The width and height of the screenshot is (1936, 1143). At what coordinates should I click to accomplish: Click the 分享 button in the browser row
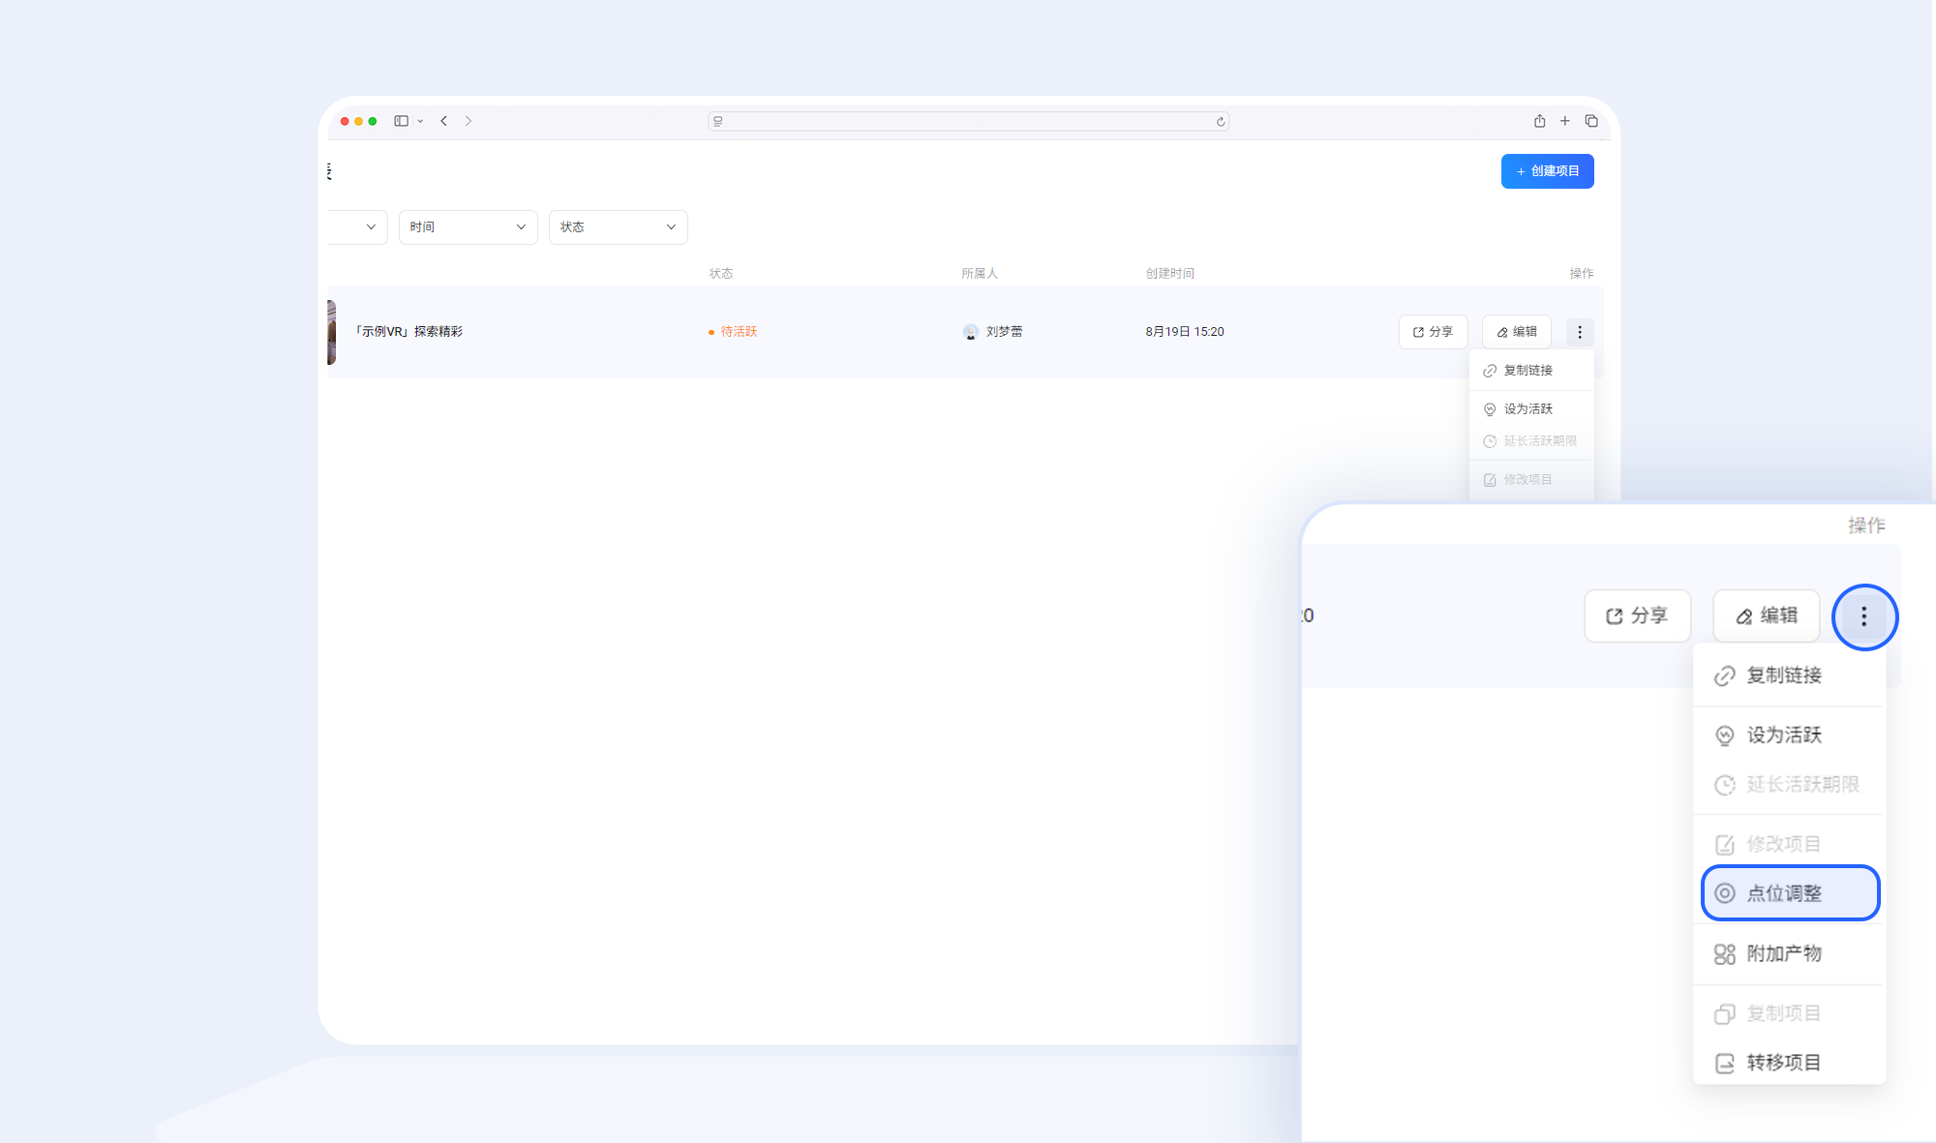[1433, 332]
